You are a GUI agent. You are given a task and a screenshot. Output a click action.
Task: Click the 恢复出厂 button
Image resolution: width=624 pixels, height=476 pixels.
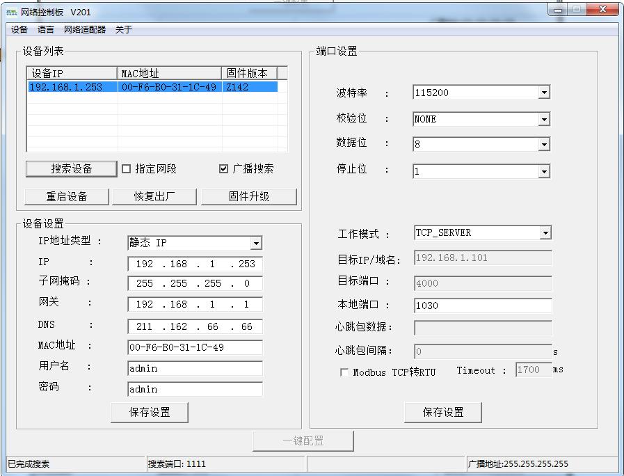[154, 196]
